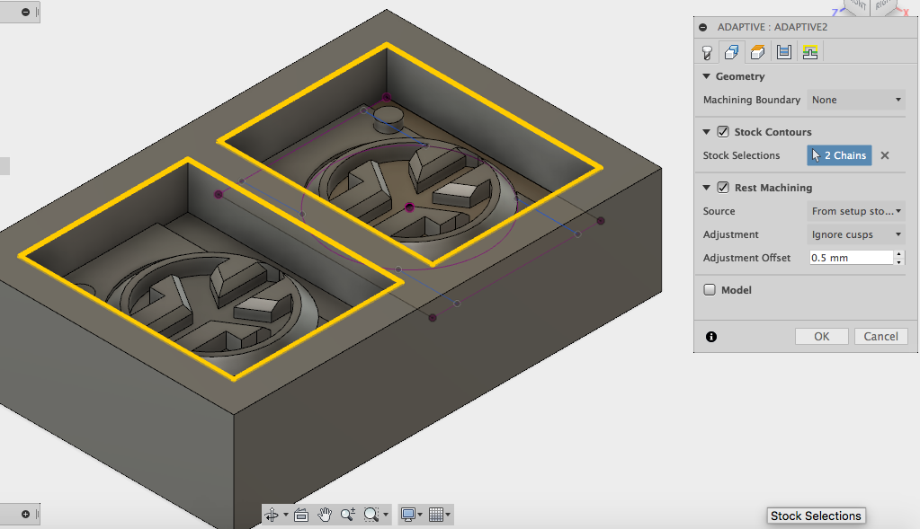
Task: Select the Orbit tool in navigation bar
Action: tap(272, 515)
